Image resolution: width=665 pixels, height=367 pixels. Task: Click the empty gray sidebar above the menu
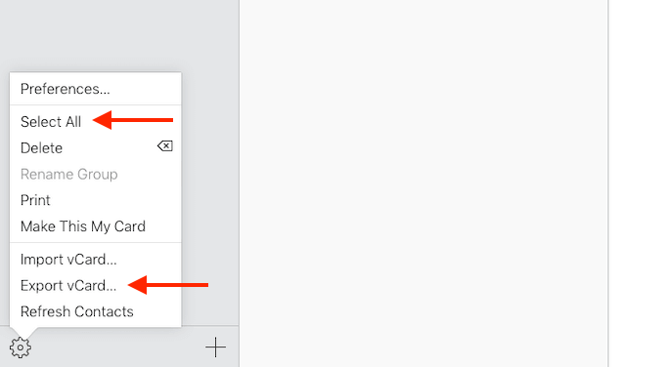point(119,36)
